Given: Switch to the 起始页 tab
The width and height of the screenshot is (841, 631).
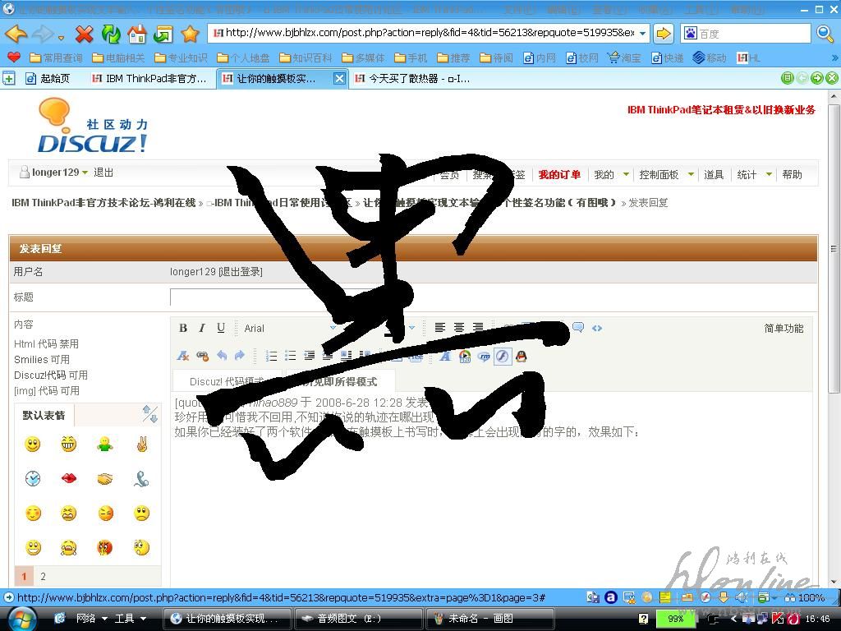Looking at the screenshot, I should point(48,78).
